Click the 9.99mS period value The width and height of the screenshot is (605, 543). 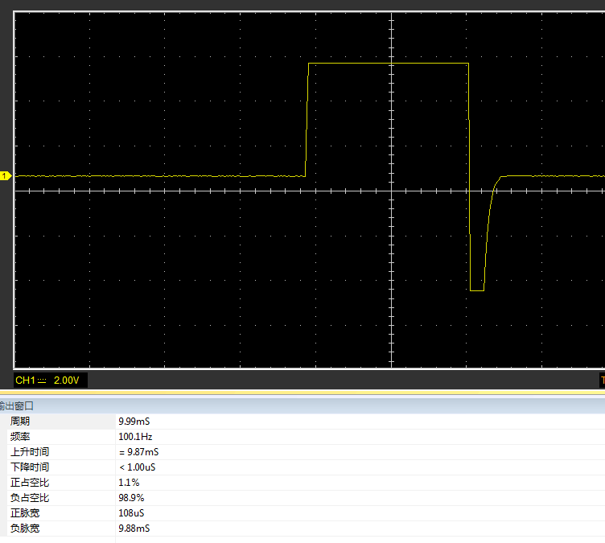[x=134, y=422]
